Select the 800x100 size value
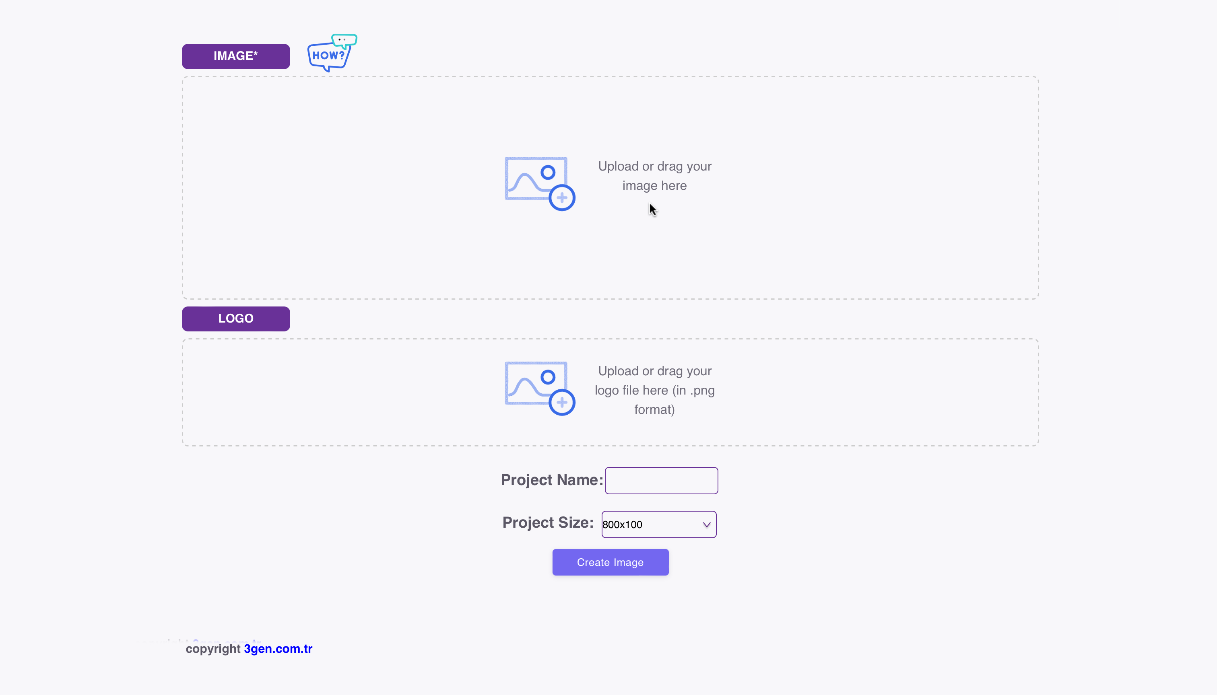Image resolution: width=1217 pixels, height=695 pixels. (622, 524)
